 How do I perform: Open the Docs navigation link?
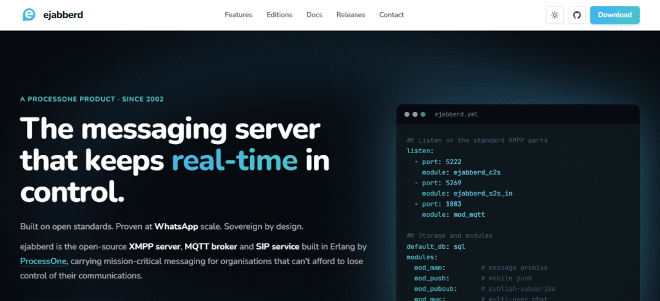click(x=314, y=15)
